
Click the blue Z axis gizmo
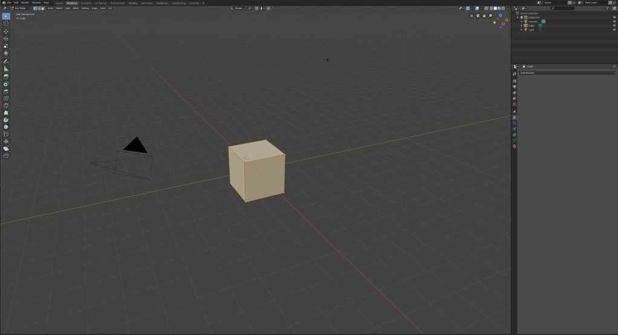[x=501, y=15]
